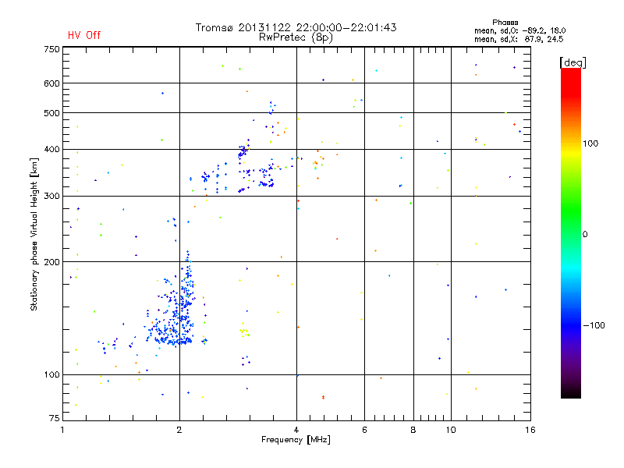This screenshot has width=624, height=468.
Task: Click the blue cluster near 3 MHz, 400 km
Action: point(243,150)
